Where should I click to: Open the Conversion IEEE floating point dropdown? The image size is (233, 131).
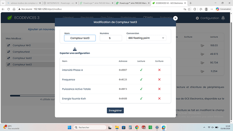pos(146,38)
